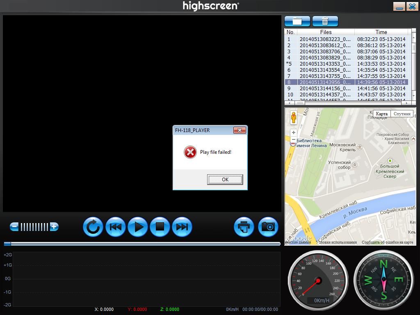Decrease volume with minus button
The height and width of the screenshot is (315, 420).
point(14,227)
